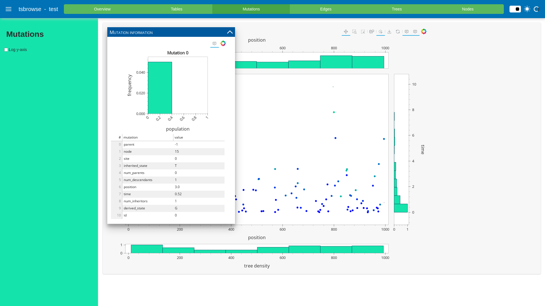Click the # index column header

[x=117, y=137]
